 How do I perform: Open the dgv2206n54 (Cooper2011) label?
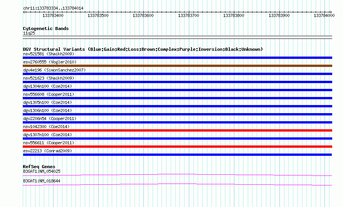[50, 119]
